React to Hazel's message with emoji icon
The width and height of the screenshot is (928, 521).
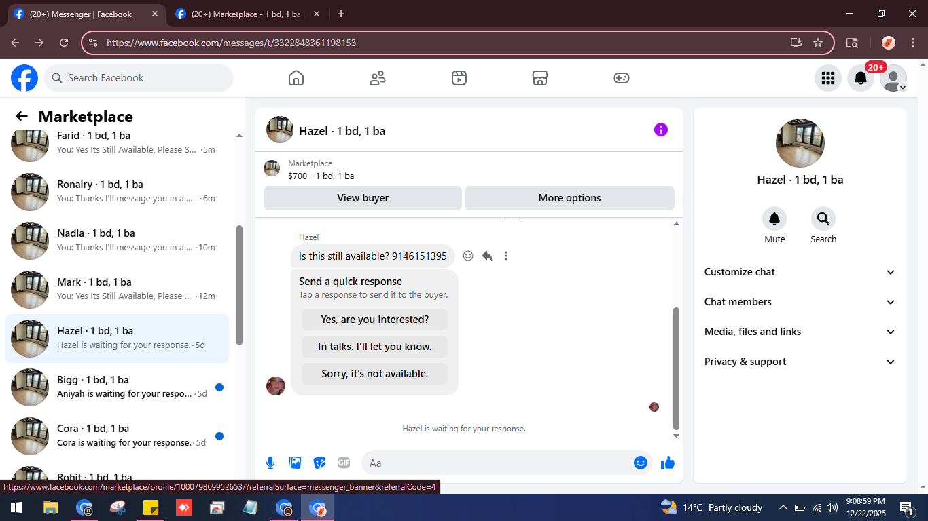[468, 256]
